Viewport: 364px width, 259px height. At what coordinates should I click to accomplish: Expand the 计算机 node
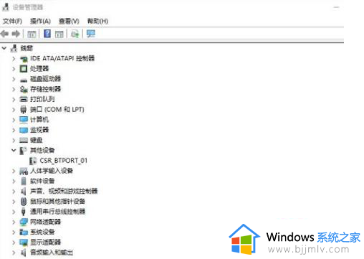(x=14, y=120)
